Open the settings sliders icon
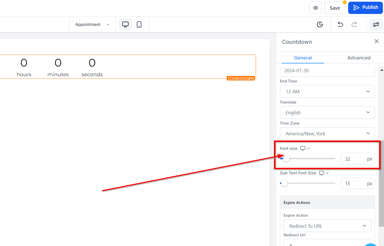Image resolution: width=384 pixels, height=246 pixels. click(x=376, y=24)
